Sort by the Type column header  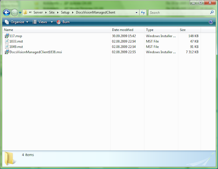(x=161, y=30)
